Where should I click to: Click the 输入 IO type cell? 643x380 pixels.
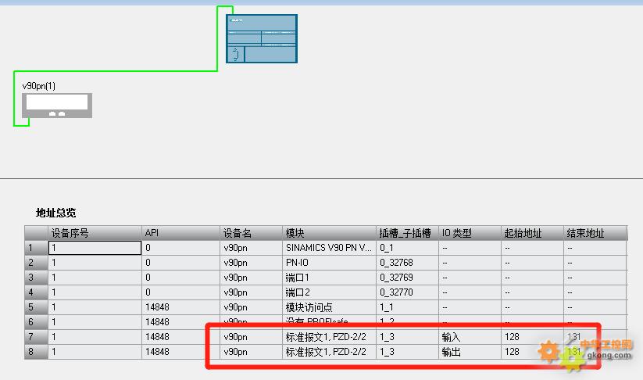point(470,337)
